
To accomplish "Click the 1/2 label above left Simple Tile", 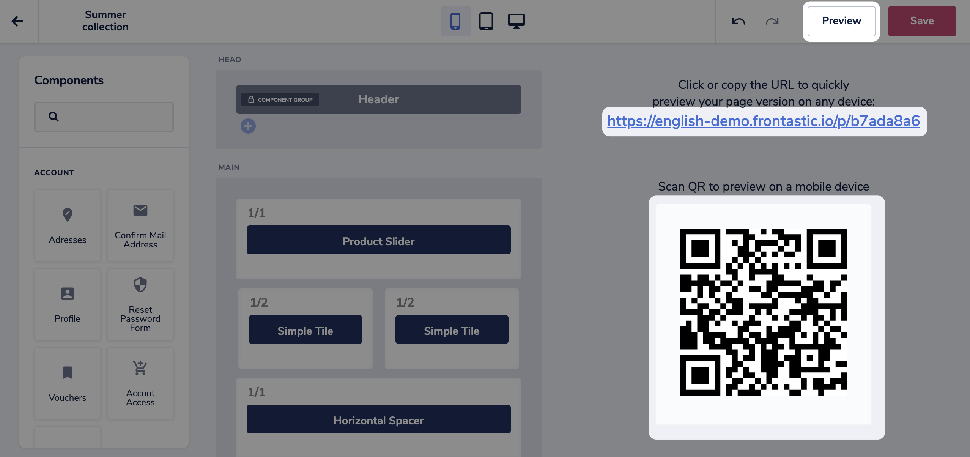I will (x=259, y=303).
